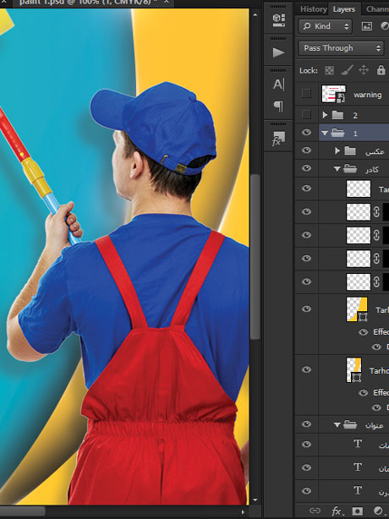Click the T icon of the bottom text layer

358,490
